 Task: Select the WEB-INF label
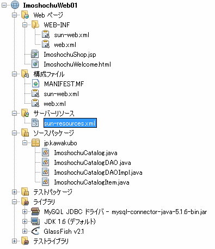[57, 25]
